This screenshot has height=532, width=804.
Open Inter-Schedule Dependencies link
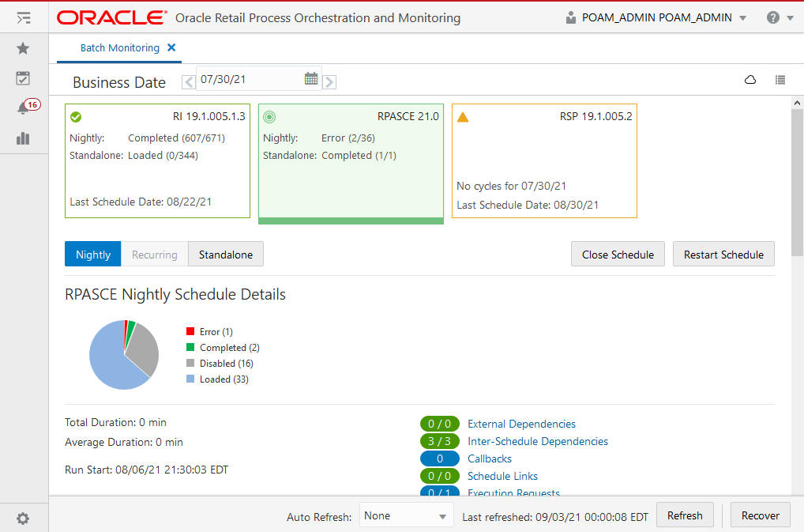537,441
